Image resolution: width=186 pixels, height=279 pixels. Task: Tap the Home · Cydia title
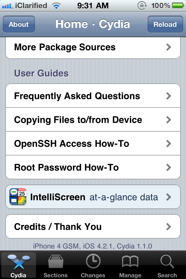coord(93,24)
